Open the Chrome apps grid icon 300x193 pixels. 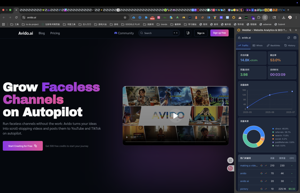pos(3,24)
